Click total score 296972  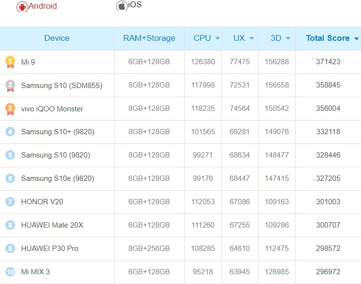[328, 271]
